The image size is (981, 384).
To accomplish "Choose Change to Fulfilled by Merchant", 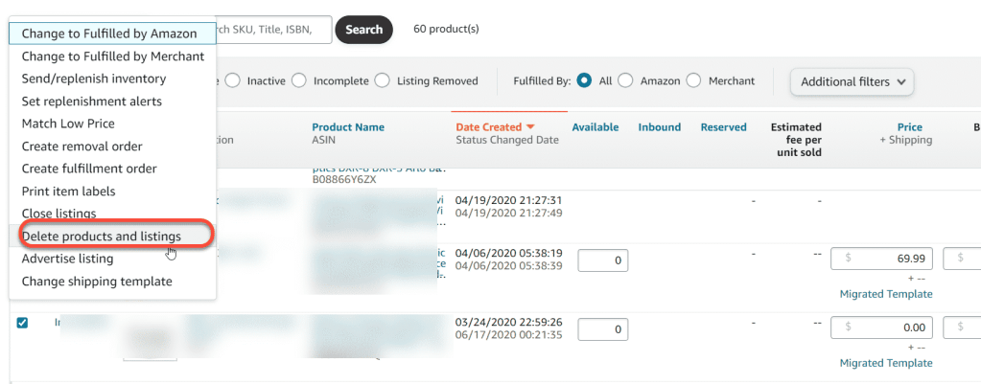I will point(112,56).
